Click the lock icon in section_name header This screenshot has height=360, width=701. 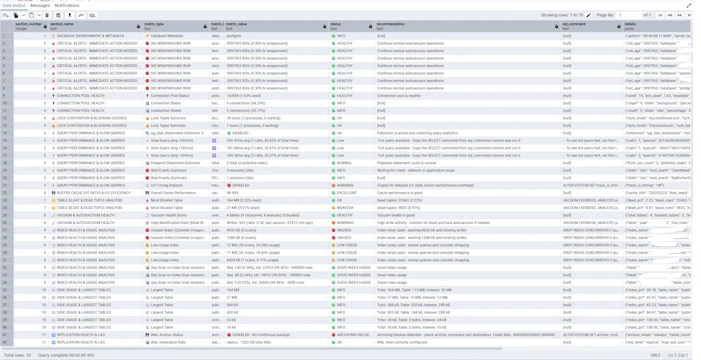[x=139, y=27]
